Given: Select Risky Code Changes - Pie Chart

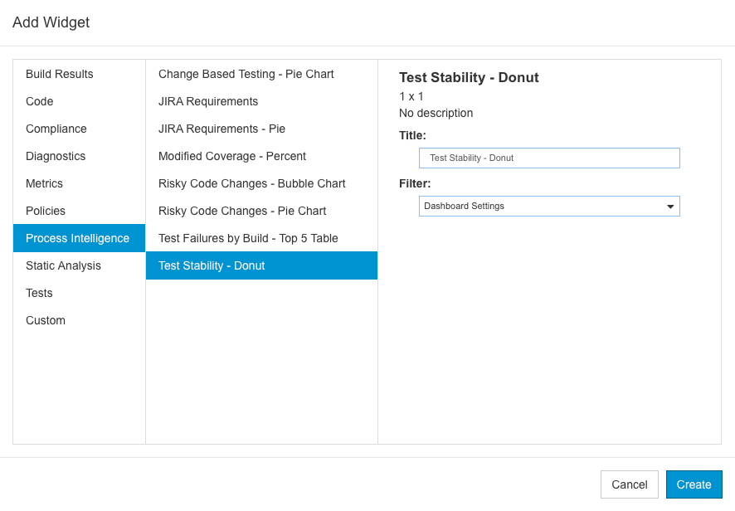Looking at the screenshot, I should click(261, 211).
